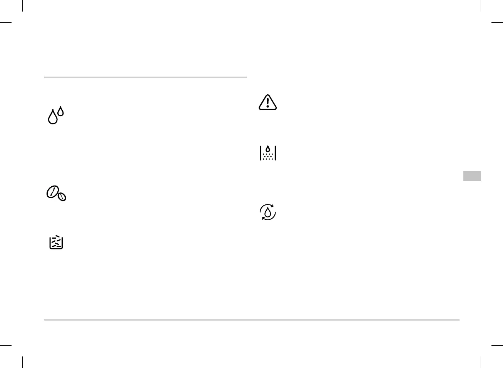
Task: Click the top-left horizontal crop mark
Action: pyautogui.click(x=5, y=22)
